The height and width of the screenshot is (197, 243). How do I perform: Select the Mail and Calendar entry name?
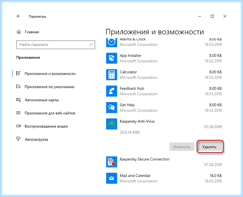coord(135,176)
